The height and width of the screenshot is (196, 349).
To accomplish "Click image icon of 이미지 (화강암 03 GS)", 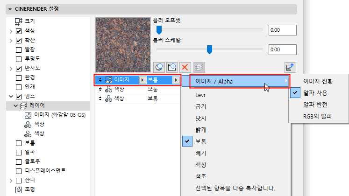I will click(x=28, y=115).
